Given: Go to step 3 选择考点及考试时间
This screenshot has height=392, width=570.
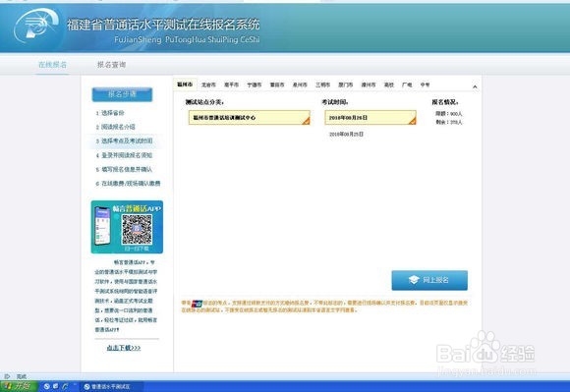Looking at the screenshot, I should point(125,140).
